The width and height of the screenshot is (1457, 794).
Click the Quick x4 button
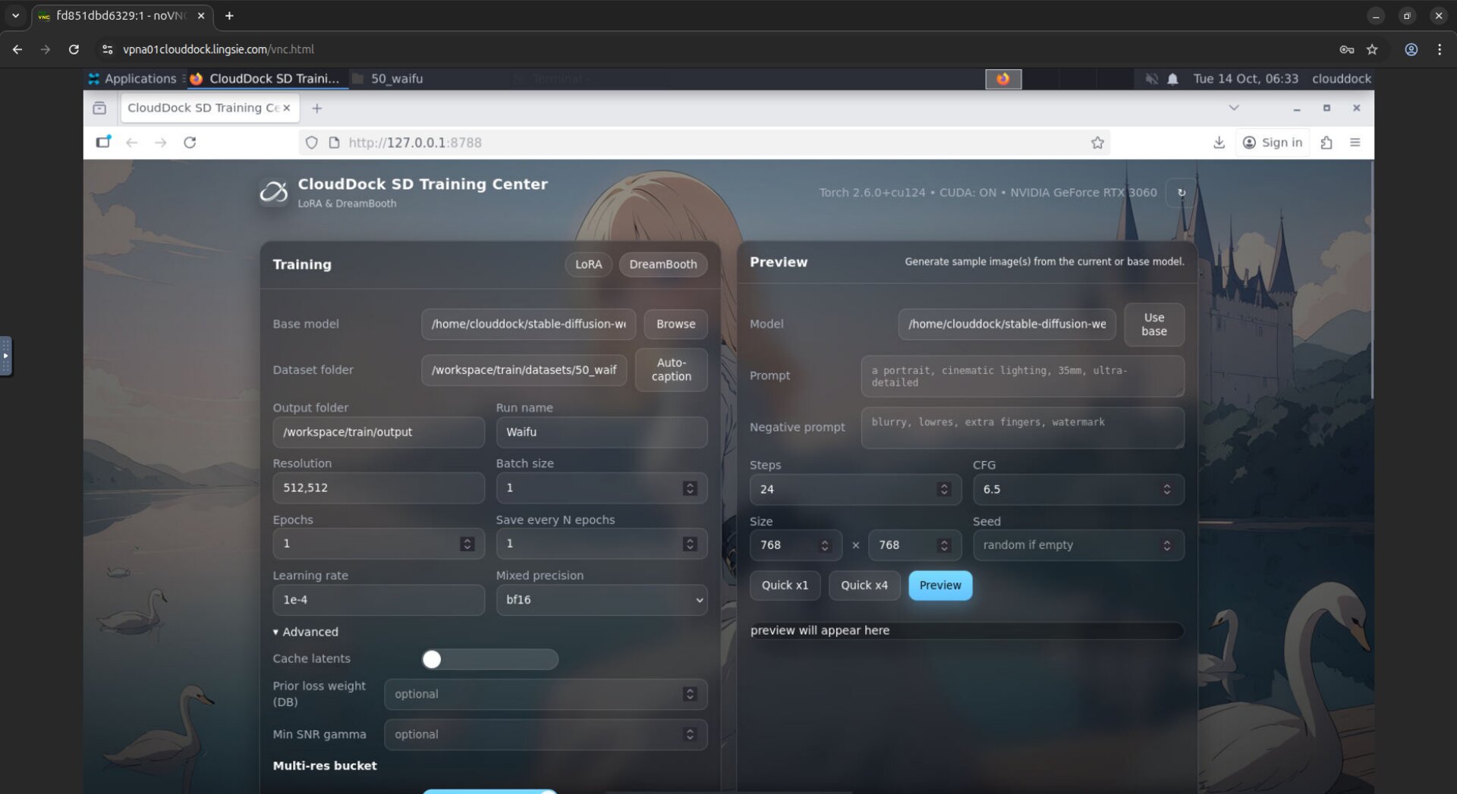pos(864,585)
